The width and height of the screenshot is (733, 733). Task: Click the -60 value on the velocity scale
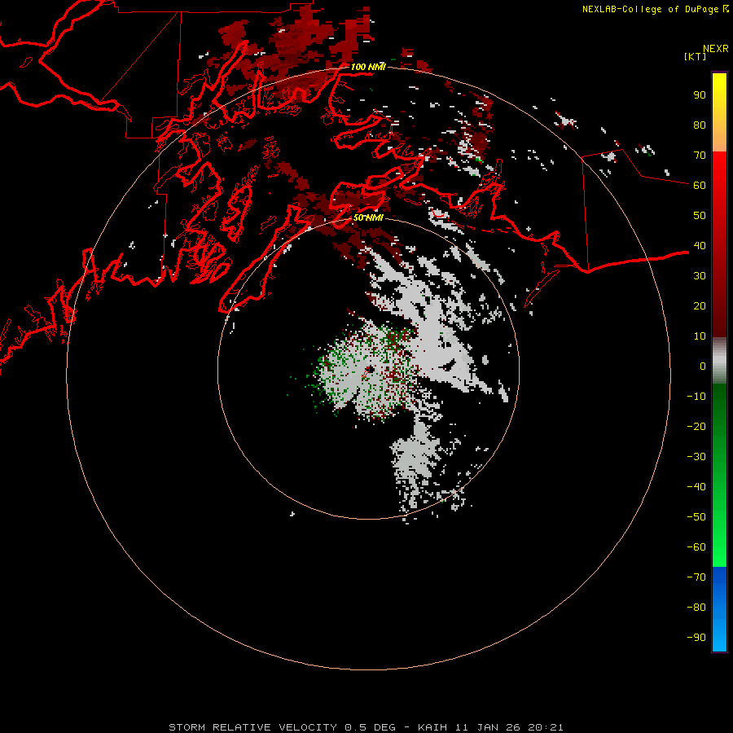(696, 547)
